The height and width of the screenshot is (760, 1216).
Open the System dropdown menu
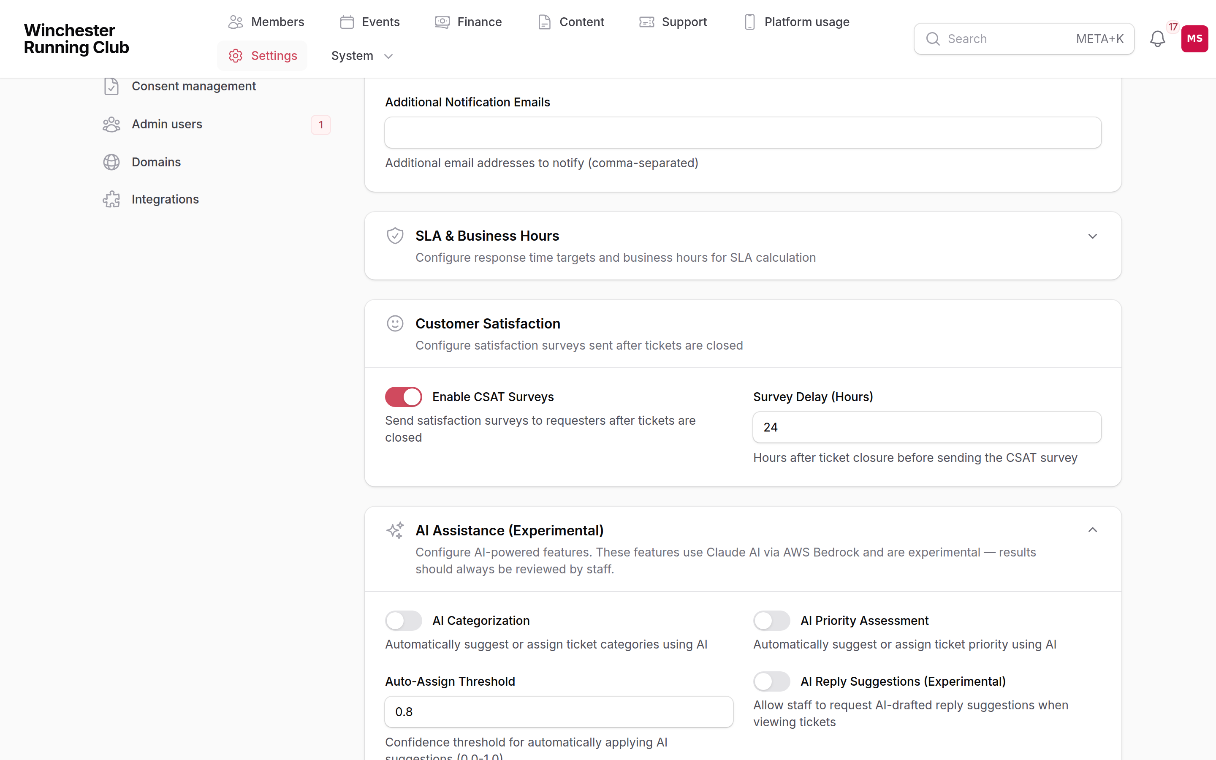point(362,56)
